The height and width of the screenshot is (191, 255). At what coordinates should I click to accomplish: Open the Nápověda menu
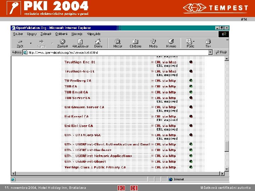[x=93, y=34]
